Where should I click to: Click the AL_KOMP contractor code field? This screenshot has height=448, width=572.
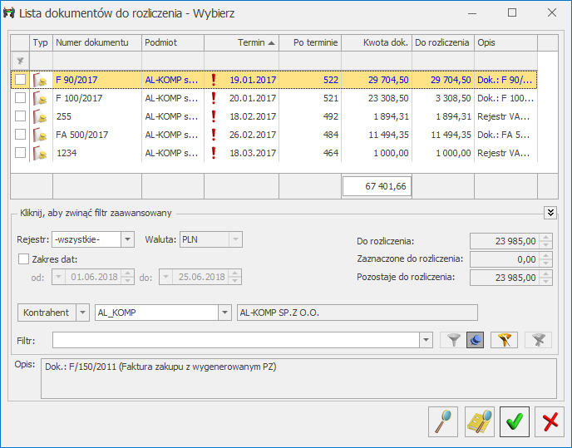pos(157,313)
